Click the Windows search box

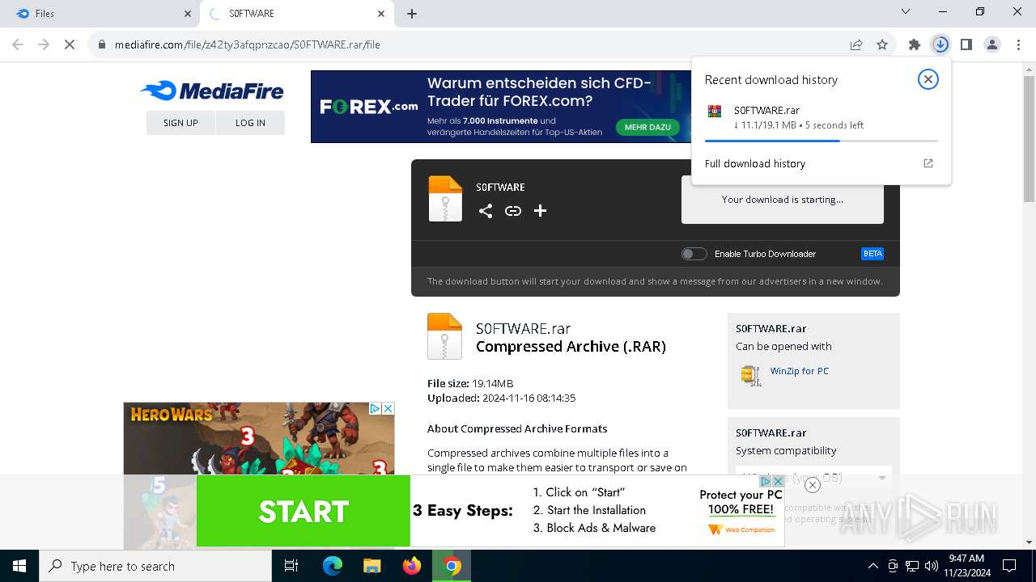point(155,566)
